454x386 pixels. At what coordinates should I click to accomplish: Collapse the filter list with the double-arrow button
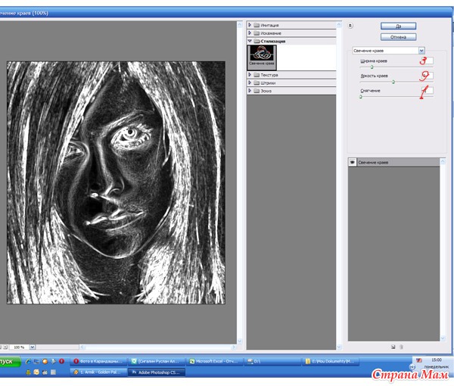pyautogui.click(x=350, y=26)
